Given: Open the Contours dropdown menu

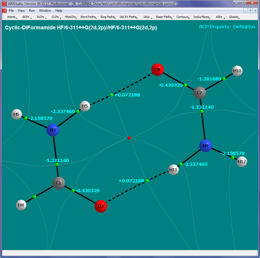Looking at the screenshot, I should point(183,17).
